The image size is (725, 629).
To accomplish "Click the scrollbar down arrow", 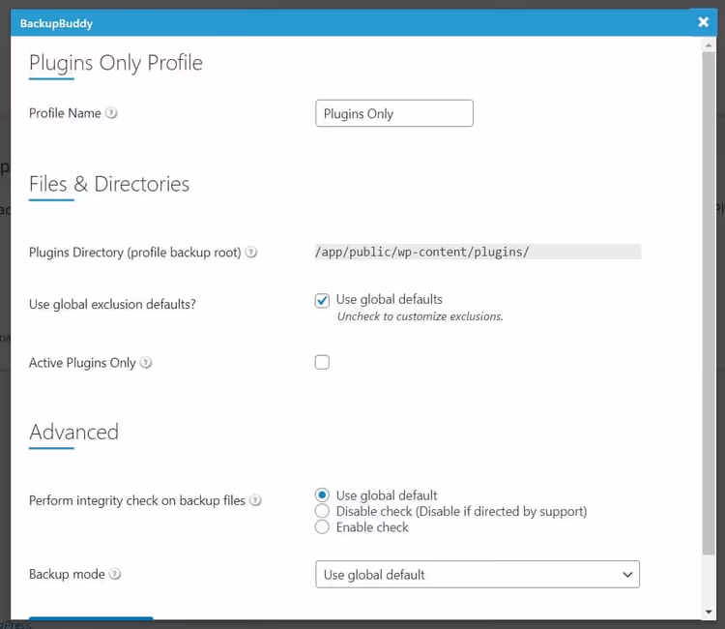I will 709,612.
